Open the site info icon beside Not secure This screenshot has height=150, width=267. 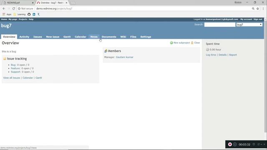tap(19, 8)
